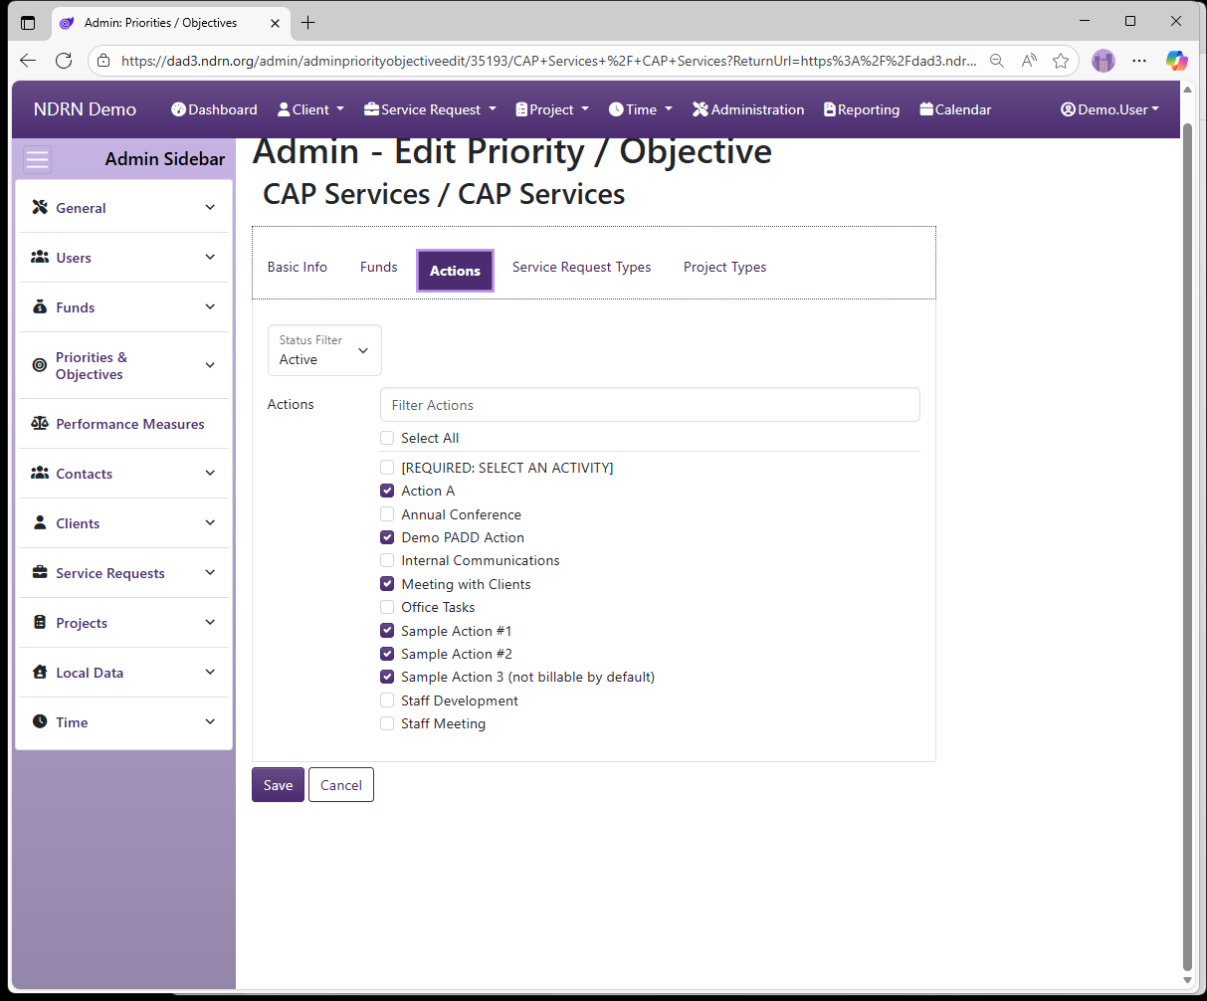This screenshot has width=1207, height=1001.
Task: Refresh the page with the reload icon
Action: (64, 61)
